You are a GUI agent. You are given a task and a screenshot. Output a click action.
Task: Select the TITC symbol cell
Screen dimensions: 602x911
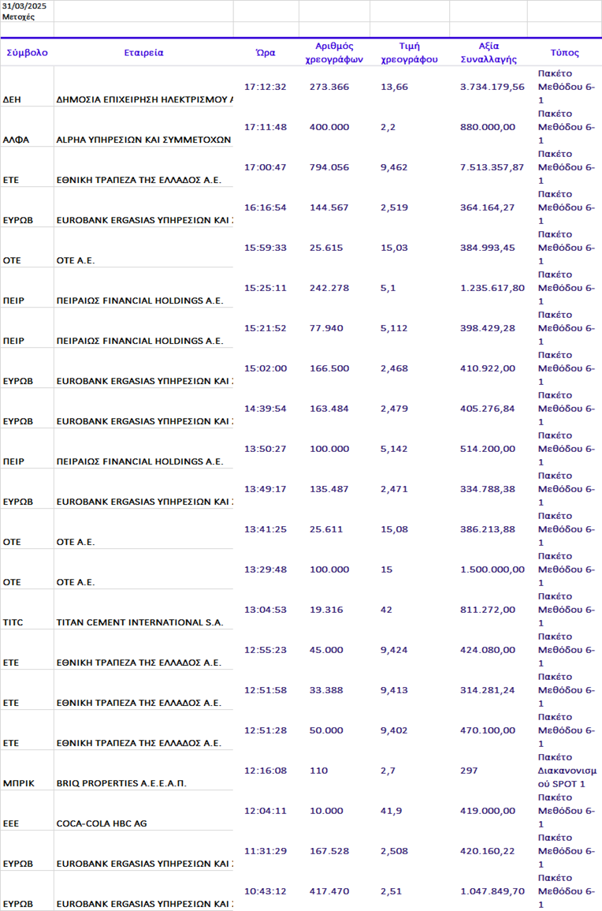point(13,622)
